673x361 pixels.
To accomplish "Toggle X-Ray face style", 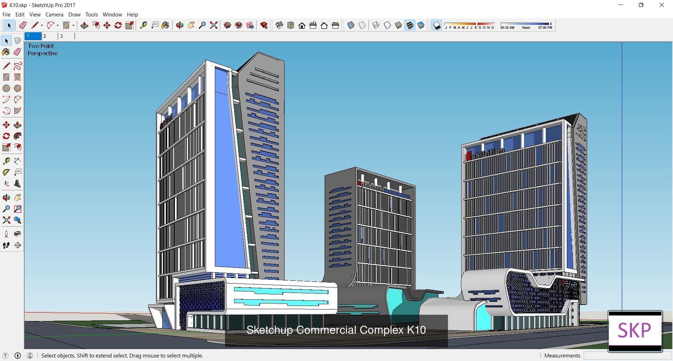I will 351,25.
